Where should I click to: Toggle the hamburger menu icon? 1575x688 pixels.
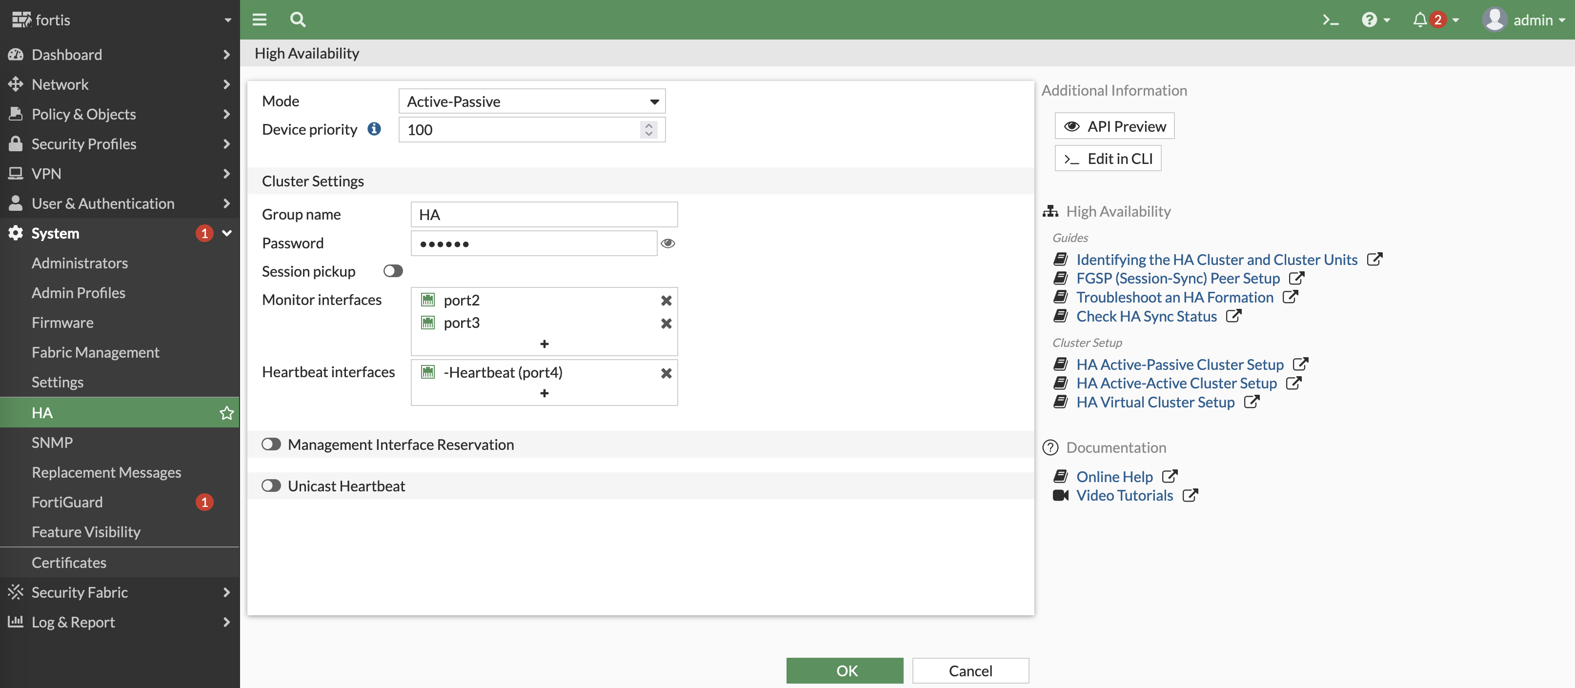pyautogui.click(x=259, y=20)
